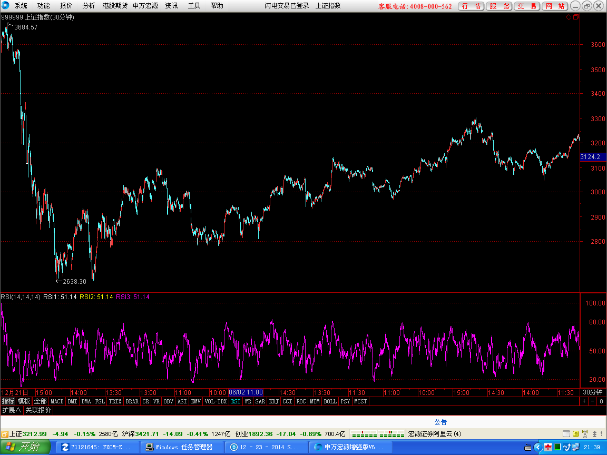Image resolution: width=607 pixels, height=455 pixels.
Task: Switch indicator to KDJ
Action: click(x=273, y=401)
